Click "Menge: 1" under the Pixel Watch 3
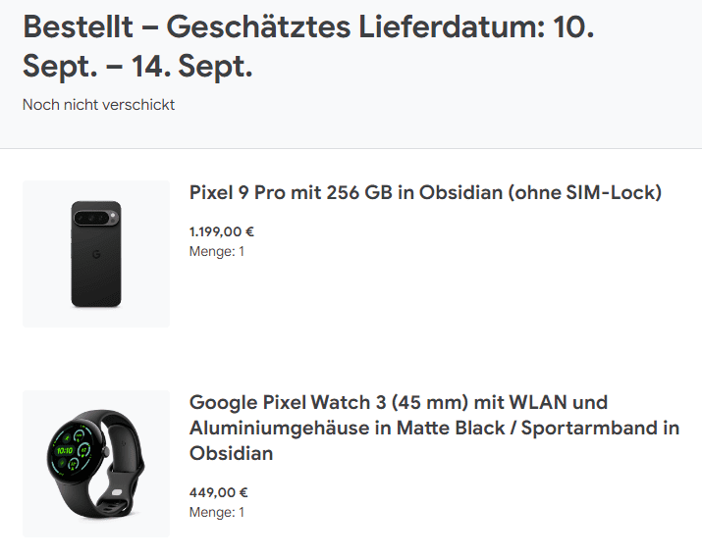 (x=217, y=512)
